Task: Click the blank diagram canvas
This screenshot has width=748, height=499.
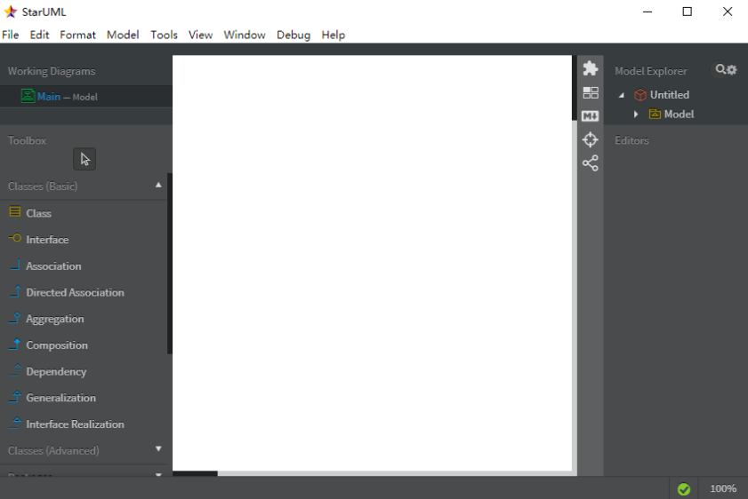Action: pyautogui.click(x=372, y=263)
